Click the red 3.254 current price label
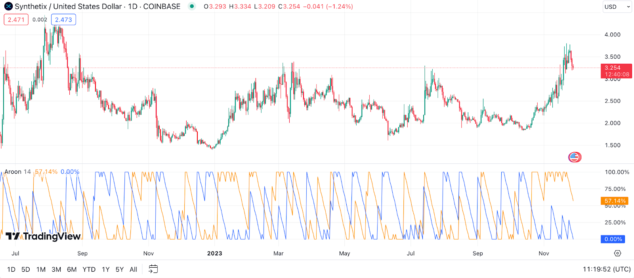 [617, 71]
